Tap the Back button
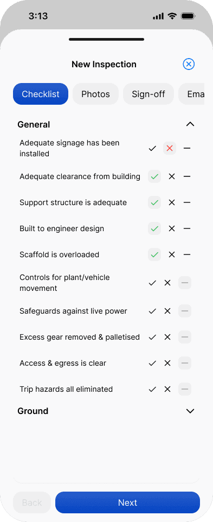 click(x=32, y=502)
